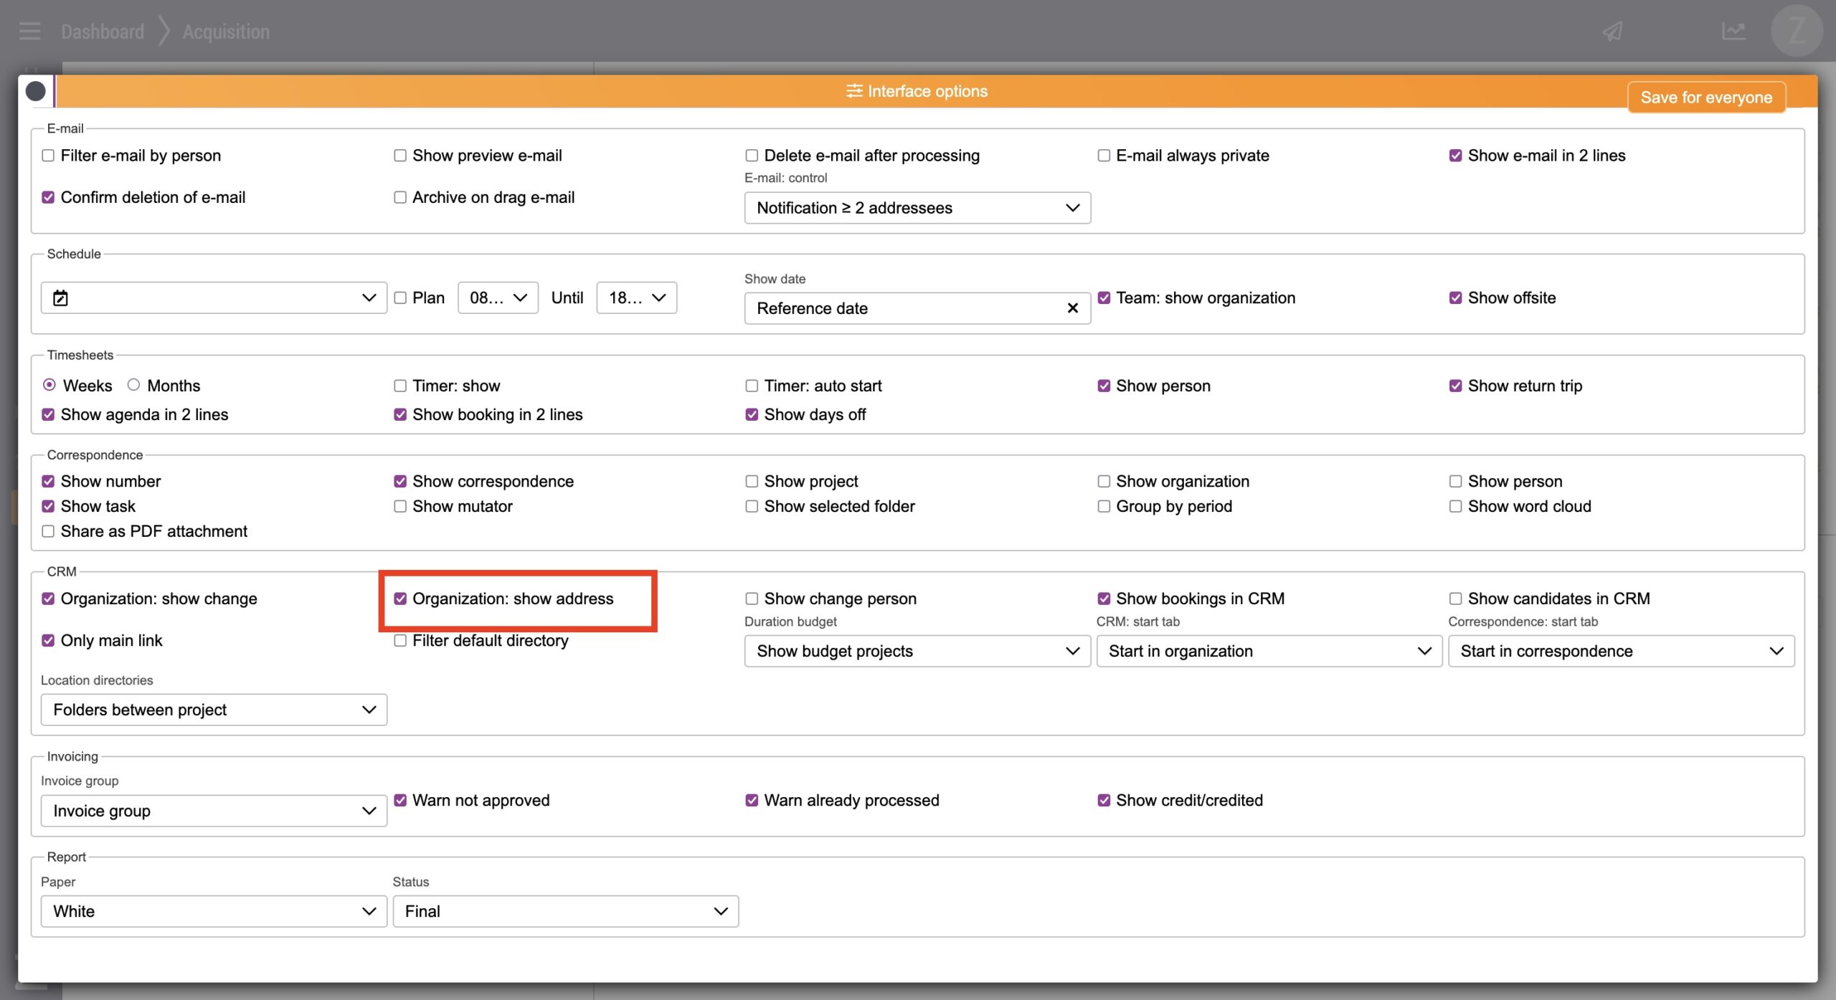The height and width of the screenshot is (1000, 1836).
Task: Clear the Reference date with X icon
Action: click(x=1072, y=308)
